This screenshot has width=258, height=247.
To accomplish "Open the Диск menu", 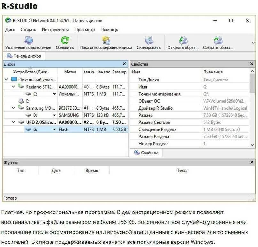I will pyautogui.click(x=10, y=30).
